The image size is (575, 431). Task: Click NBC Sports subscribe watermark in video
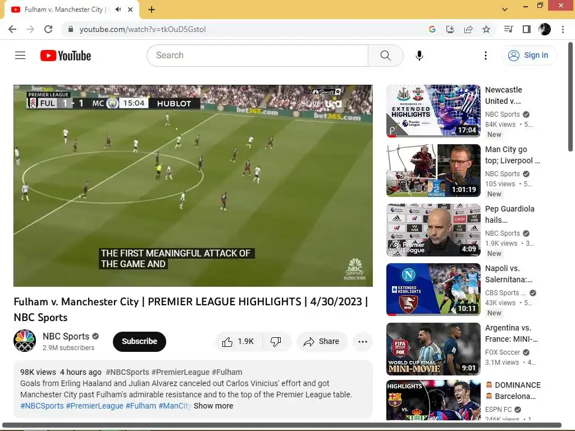click(x=355, y=269)
